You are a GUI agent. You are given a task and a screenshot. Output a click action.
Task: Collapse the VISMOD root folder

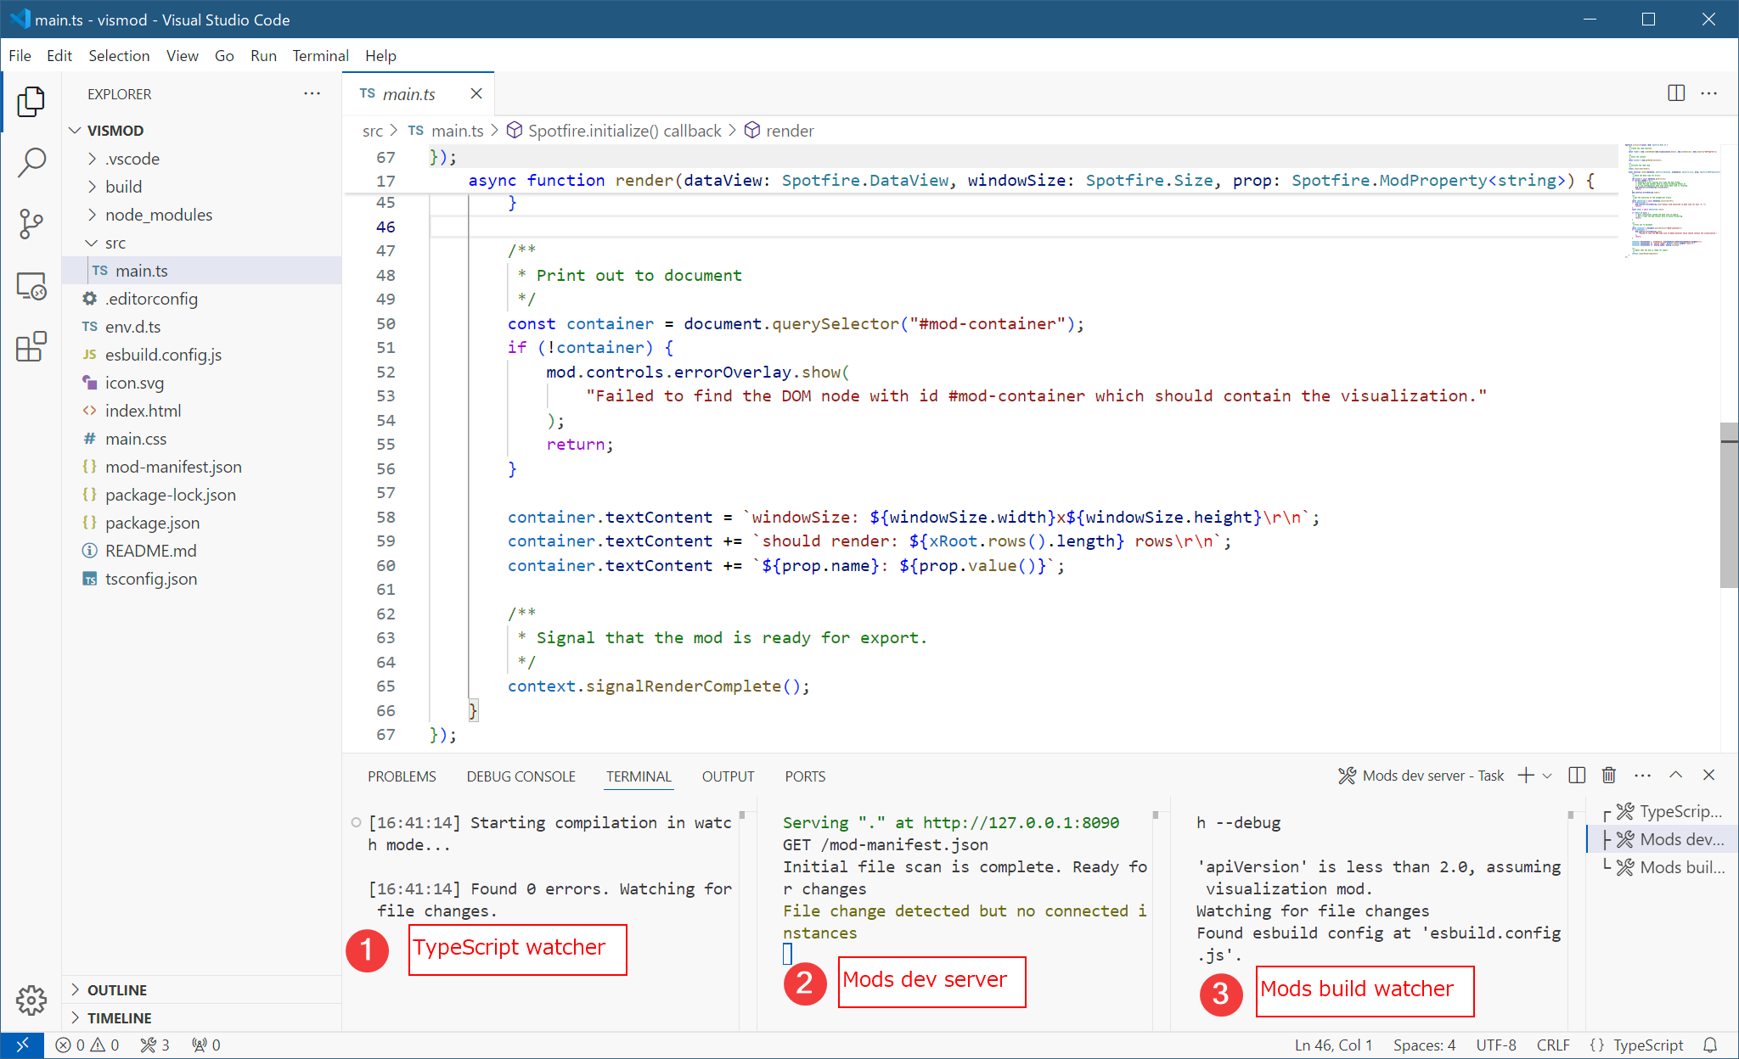coord(202,131)
